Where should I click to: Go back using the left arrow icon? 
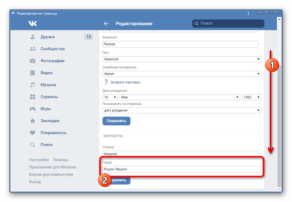106,23
